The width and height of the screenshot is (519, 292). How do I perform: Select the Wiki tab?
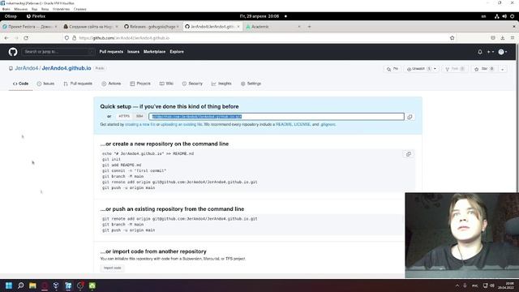166,84
